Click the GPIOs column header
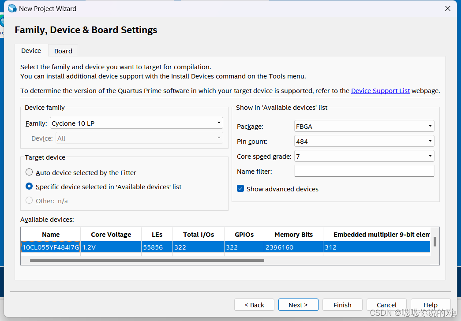461x321 pixels. (x=244, y=235)
